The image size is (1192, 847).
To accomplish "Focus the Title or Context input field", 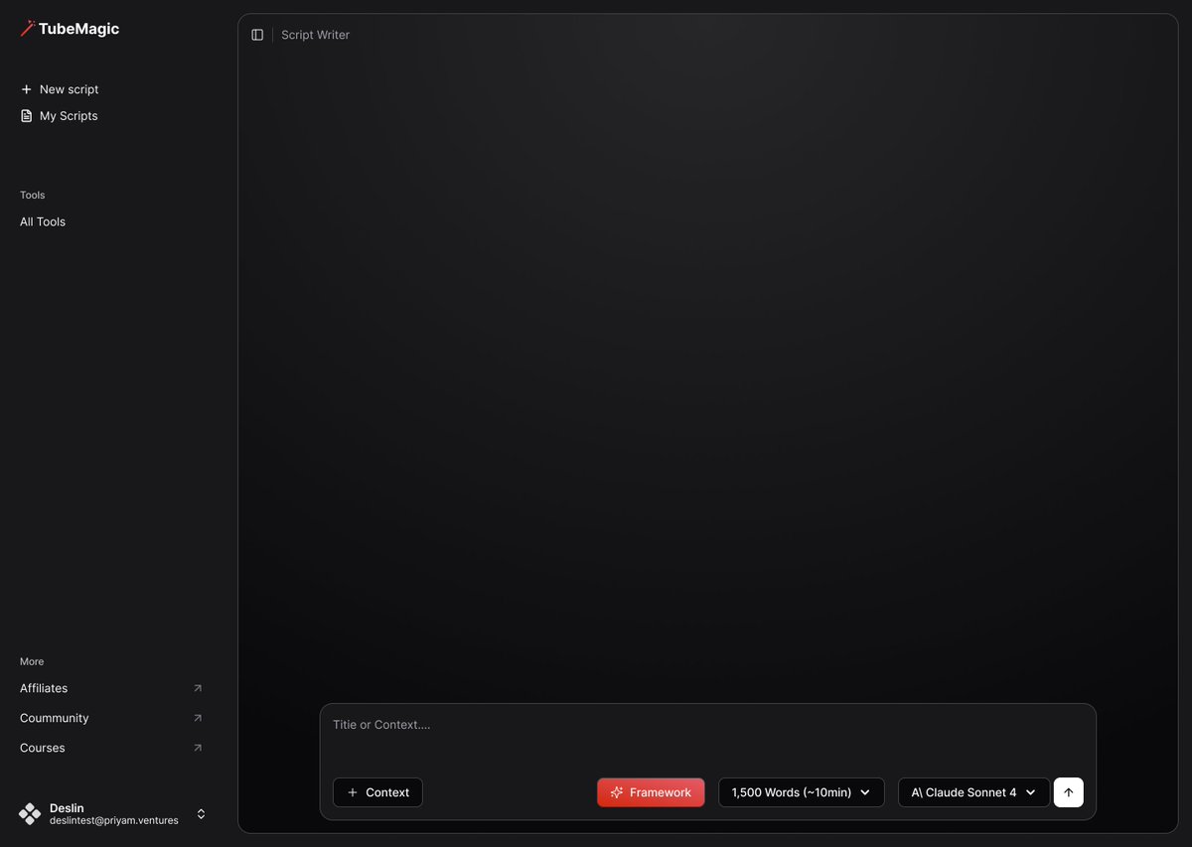I will click(x=707, y=736).
